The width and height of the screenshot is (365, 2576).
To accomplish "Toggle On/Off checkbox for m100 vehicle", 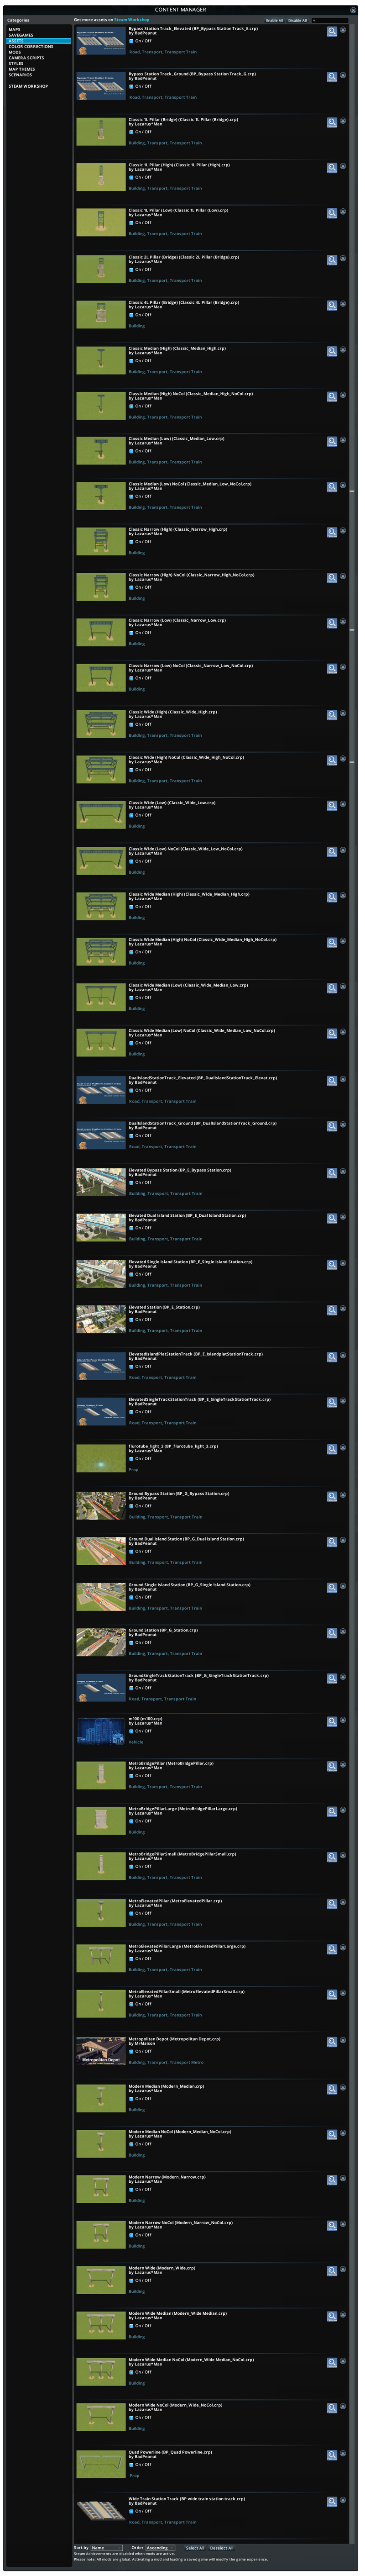I will pyautogui.click(x=131, y=1731).
